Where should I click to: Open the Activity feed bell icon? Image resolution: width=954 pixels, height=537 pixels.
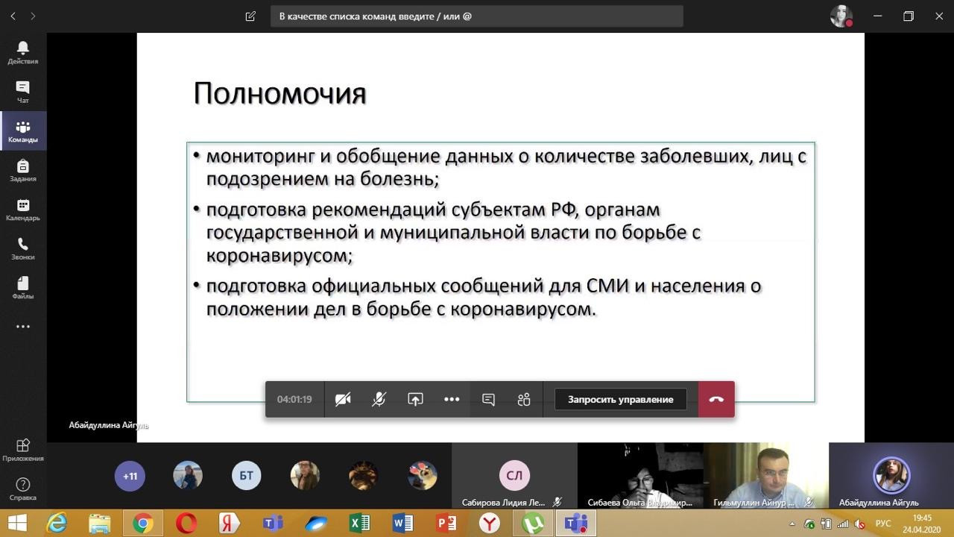pyautogui.click(x=22, y=52)
